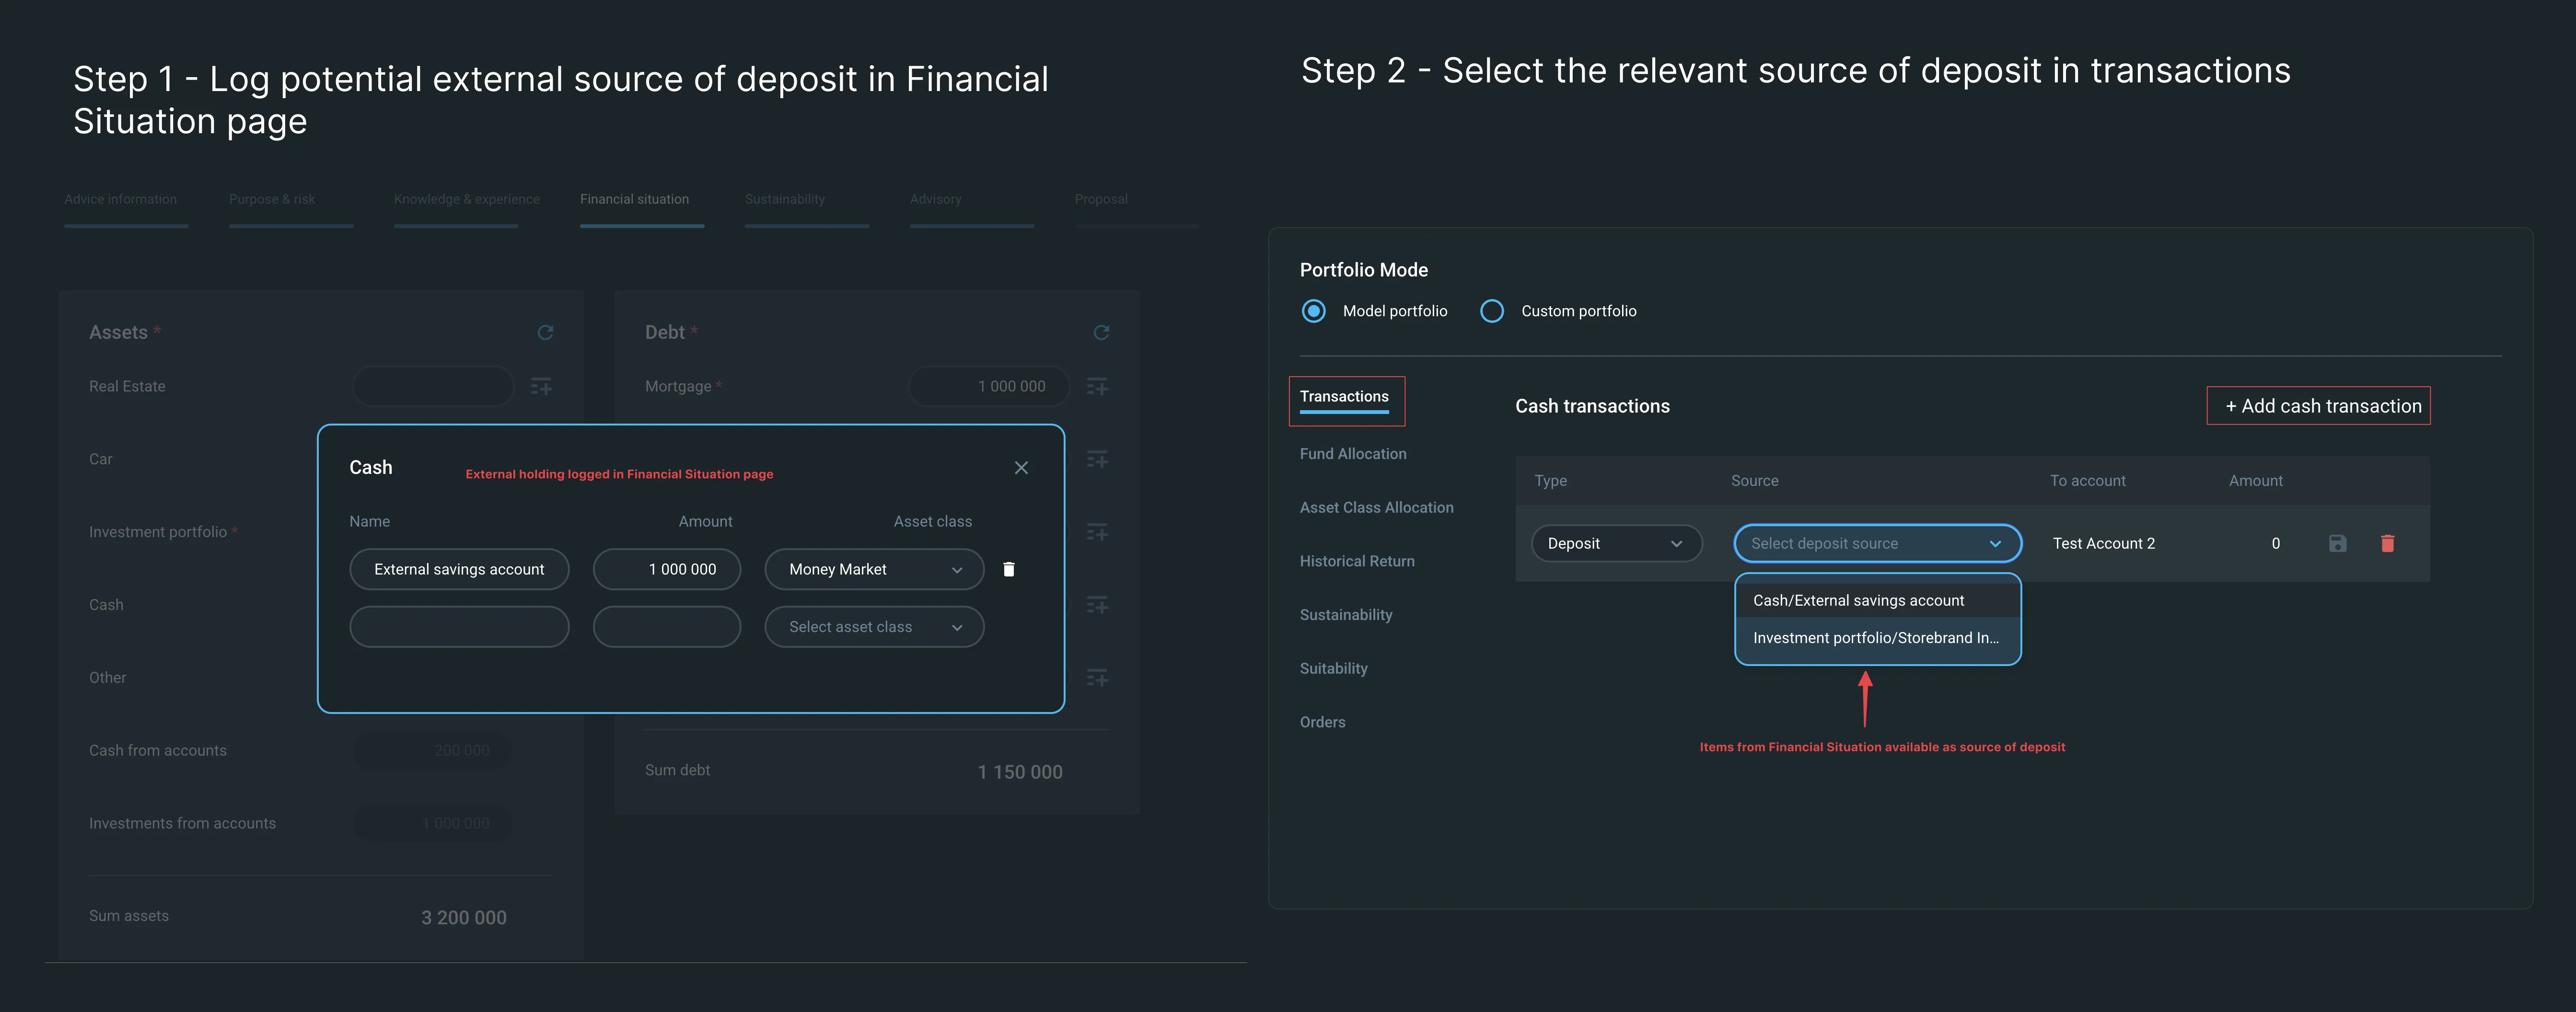
Task: Open Select deposit source dropdown
Action: pyautogui.click(x=1877, y=543)
